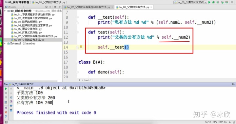
Task: Click 'A' in editor breadcrumb bar
Action: point(79,80)
